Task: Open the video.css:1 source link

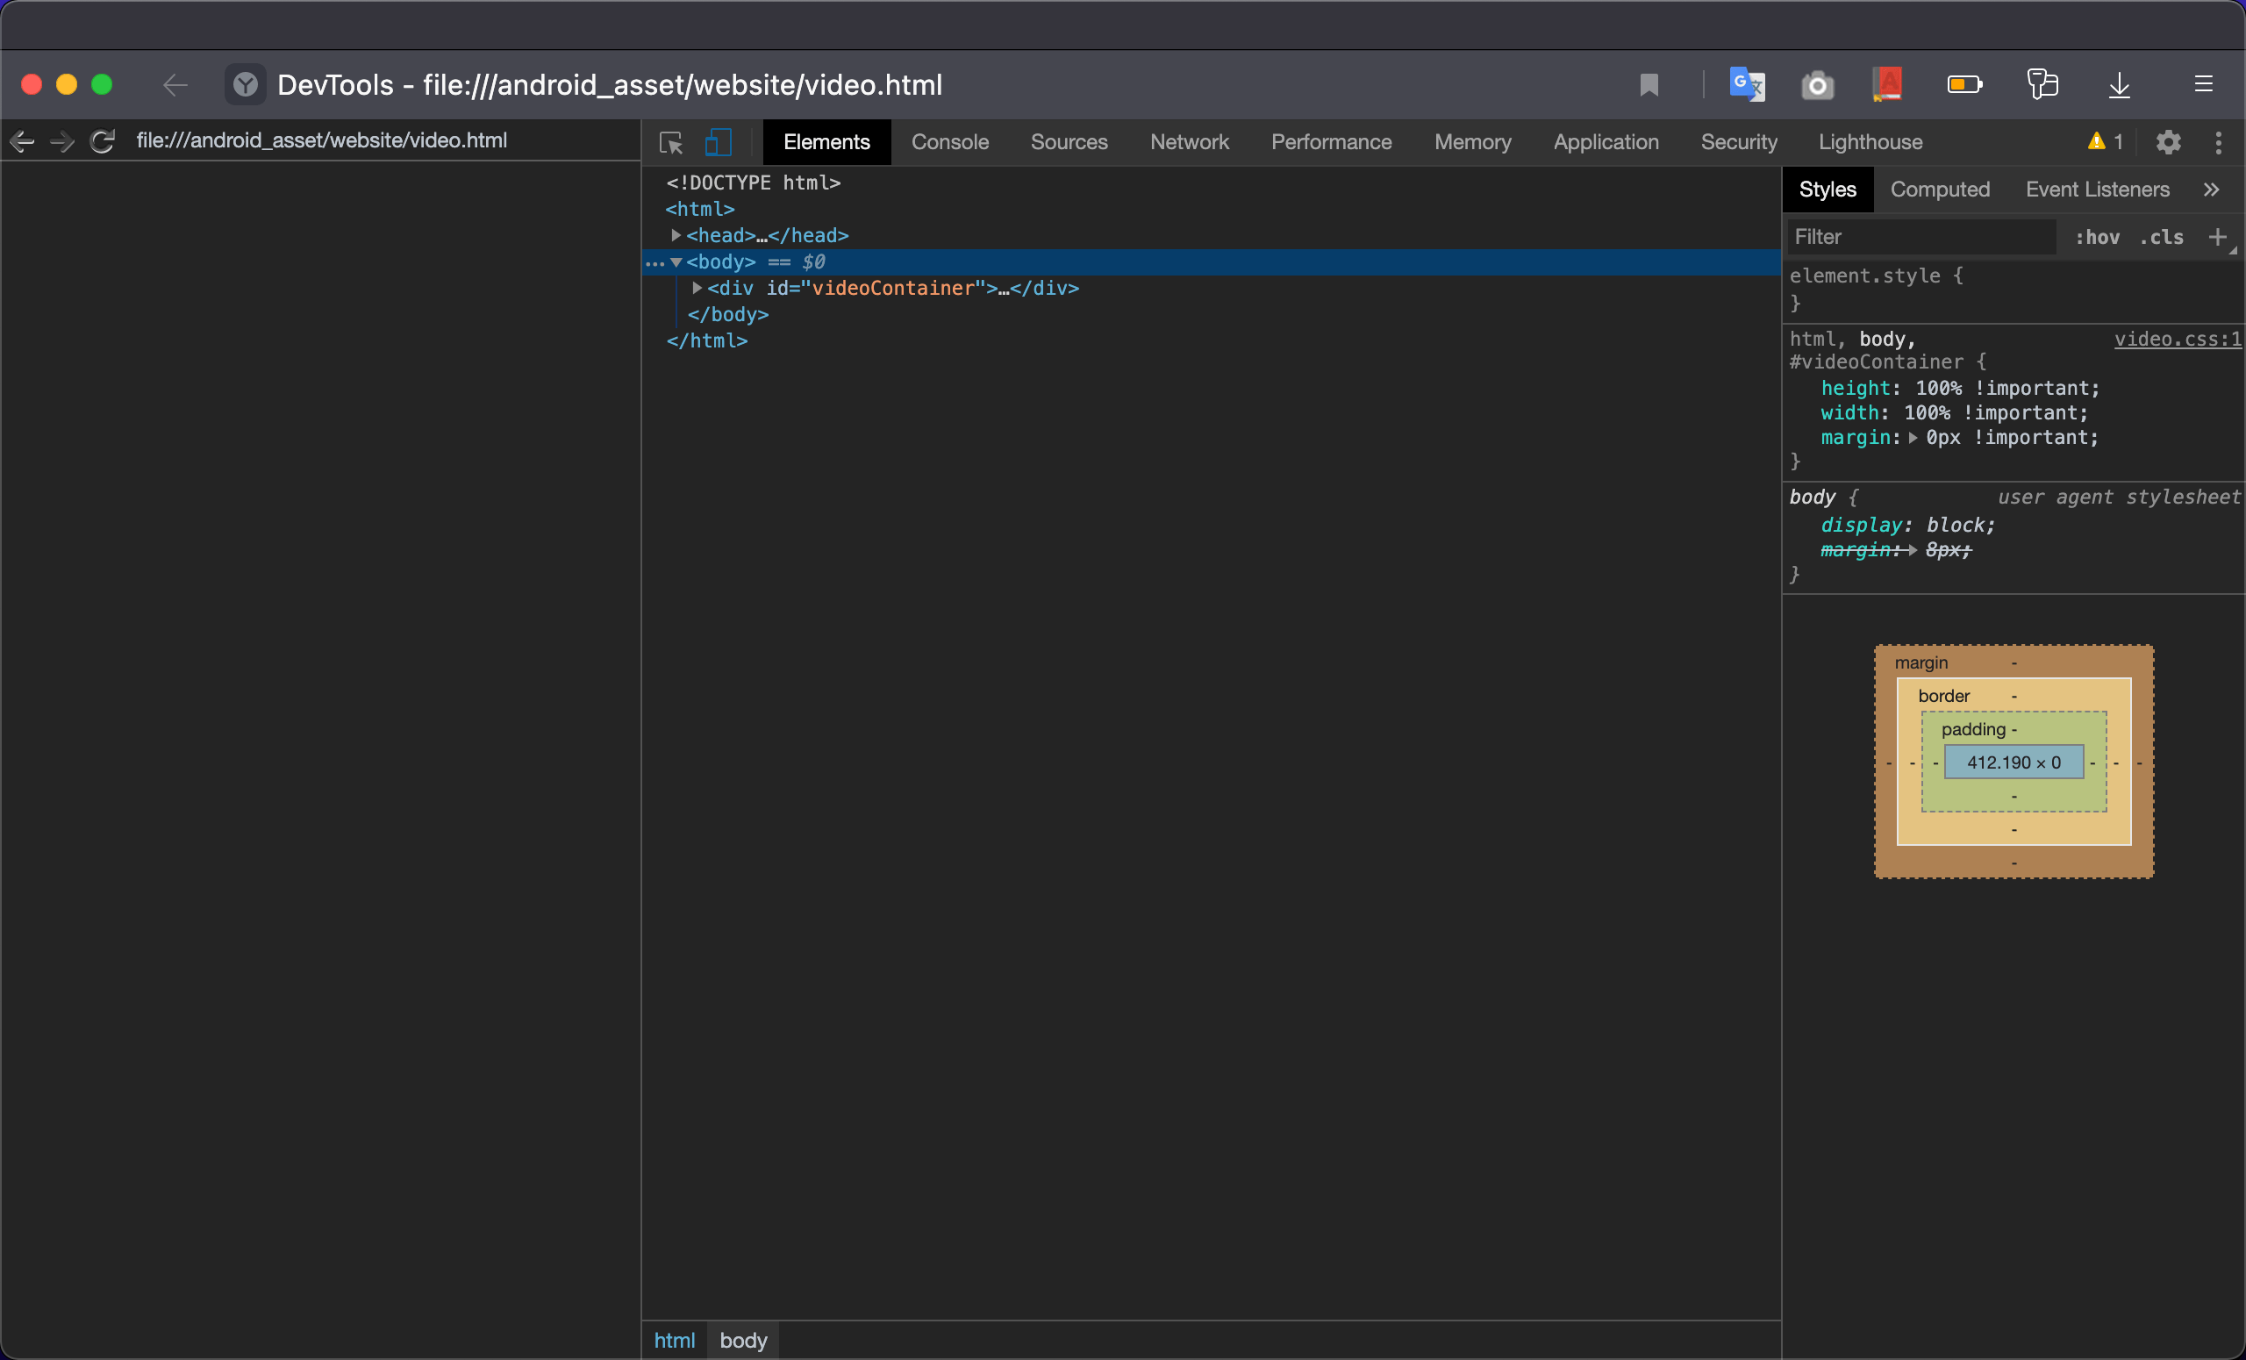Action: [x=2177, y=339]
